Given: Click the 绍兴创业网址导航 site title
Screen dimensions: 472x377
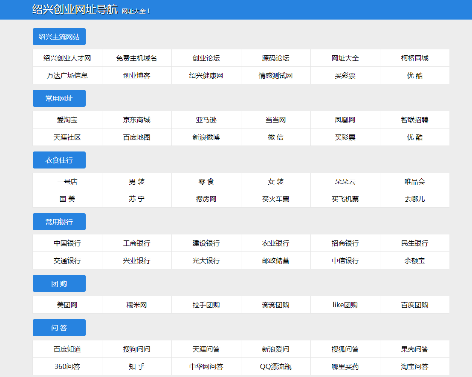Looking at the screenshot, I should (75, 10).
